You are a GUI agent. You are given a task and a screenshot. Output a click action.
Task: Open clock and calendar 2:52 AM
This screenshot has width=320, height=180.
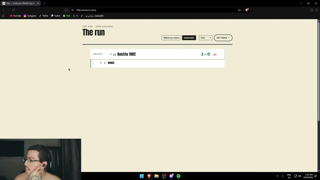click(x=309, y=176)
